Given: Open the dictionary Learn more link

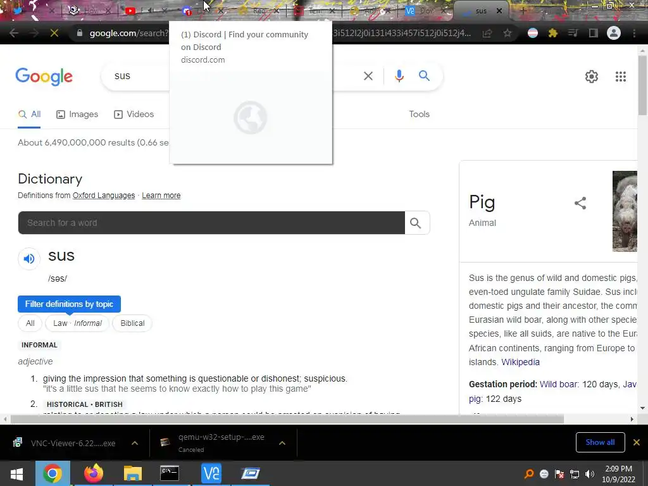Looking at the screenshot, I should coord(161,196).
